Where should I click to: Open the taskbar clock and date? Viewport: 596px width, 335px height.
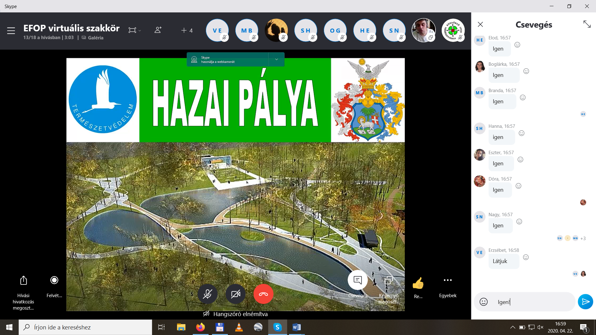pyautogui.click(x=561, y=327)
